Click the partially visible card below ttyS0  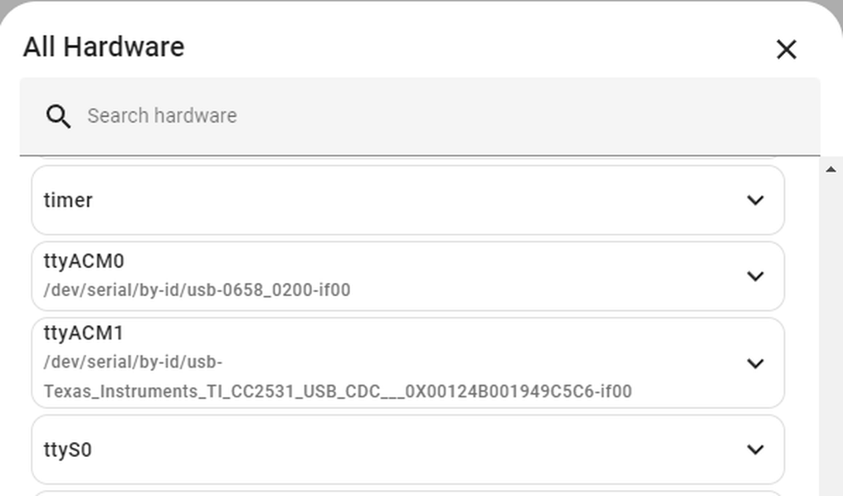coord(407,494)
